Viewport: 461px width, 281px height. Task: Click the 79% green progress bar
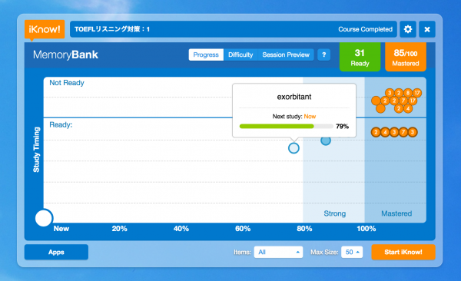pos(287,127)
